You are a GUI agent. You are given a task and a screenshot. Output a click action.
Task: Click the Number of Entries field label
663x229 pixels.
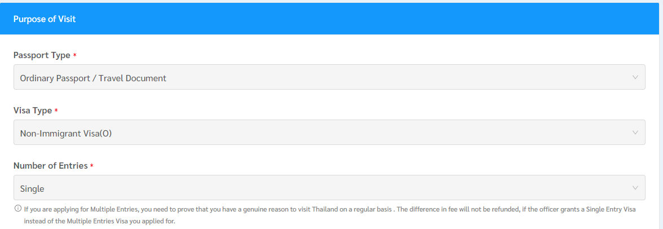click(x=50, y=166)
